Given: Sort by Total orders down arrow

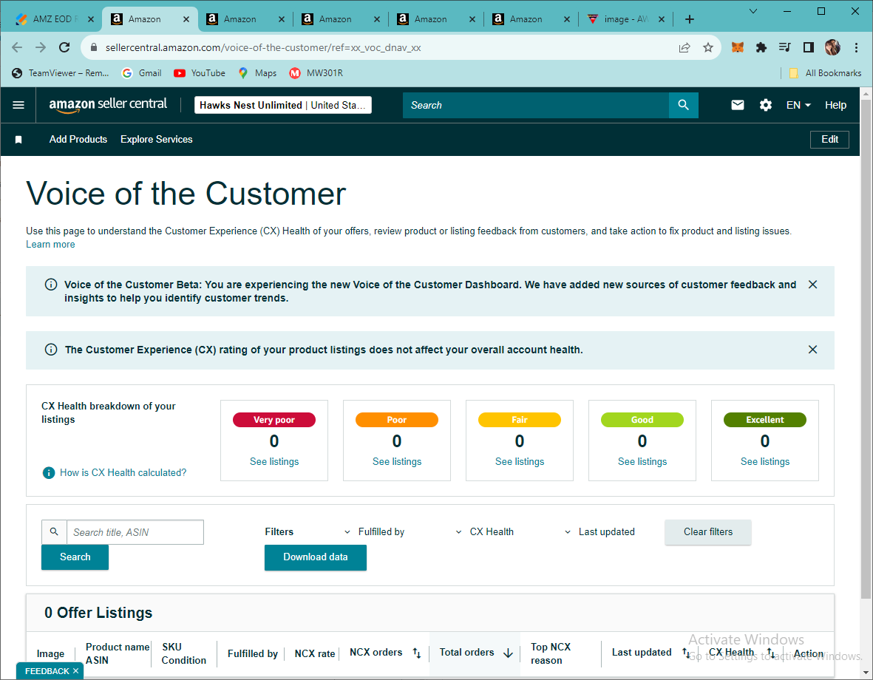Looking at the screenshot, I should 508,653.
